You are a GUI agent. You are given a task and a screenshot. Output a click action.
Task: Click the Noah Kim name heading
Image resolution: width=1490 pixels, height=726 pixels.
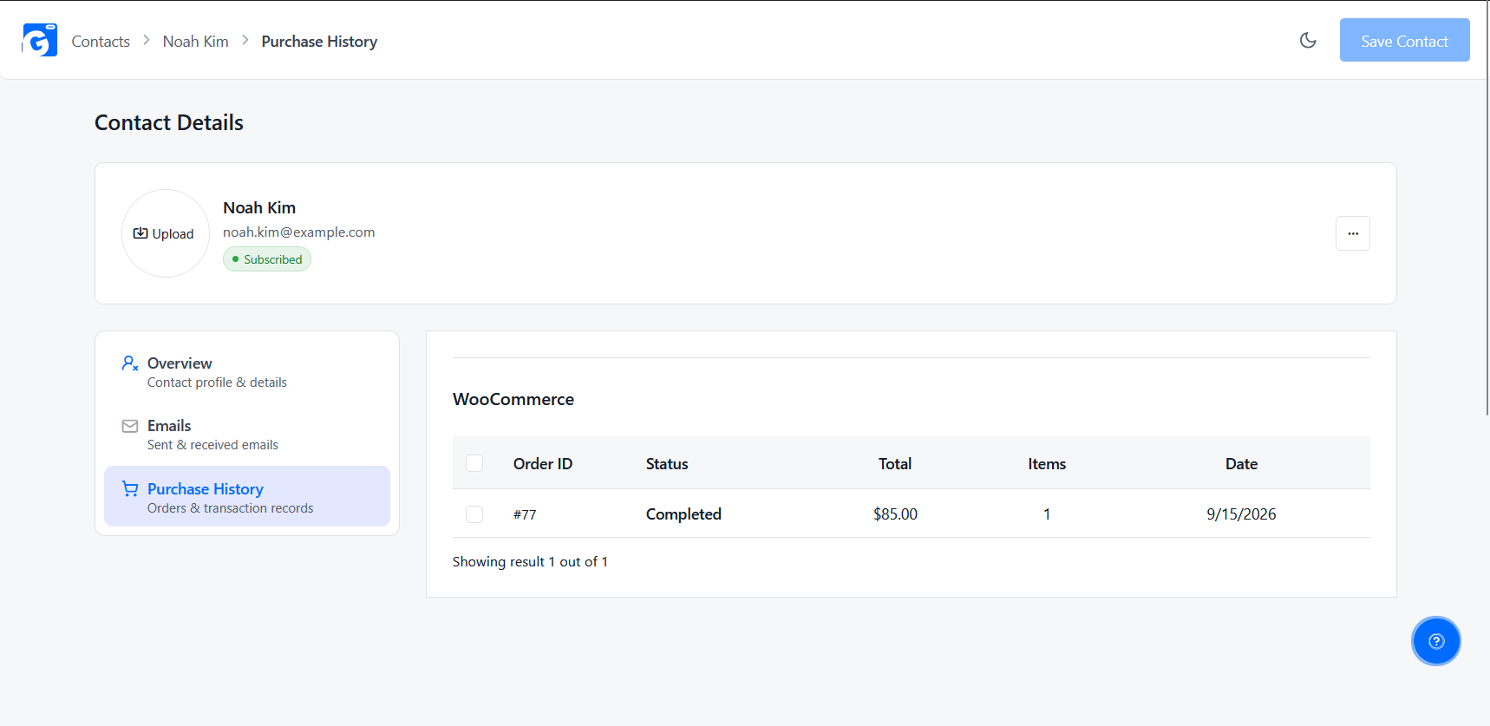(x=259, y=208)
